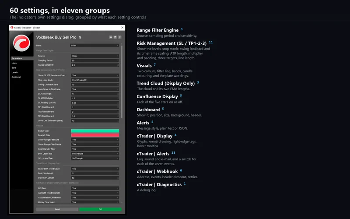Click the Level Line Extension (bars) field
Viewport: 350px width, 219px height.
point(95,121)
